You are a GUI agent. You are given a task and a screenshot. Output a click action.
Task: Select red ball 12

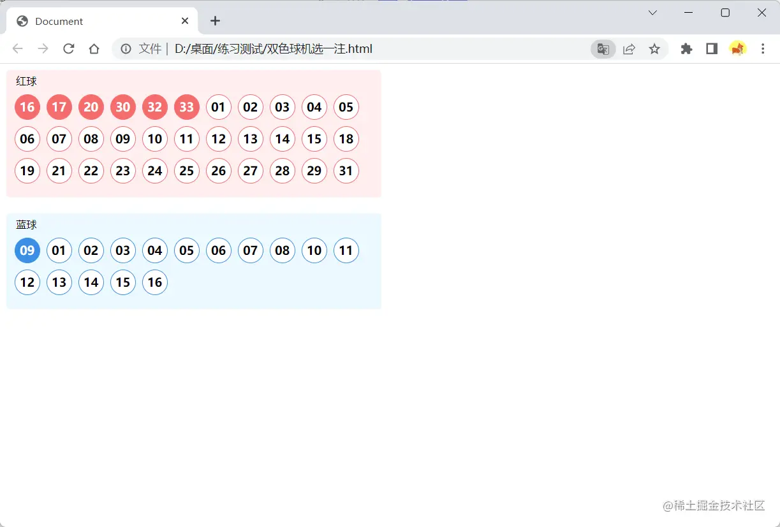tap(219, 139)
